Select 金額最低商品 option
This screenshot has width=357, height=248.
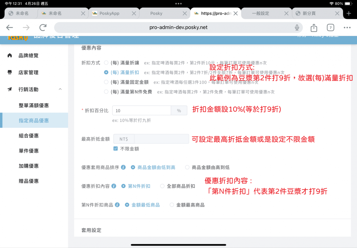[x=127, y=205]
